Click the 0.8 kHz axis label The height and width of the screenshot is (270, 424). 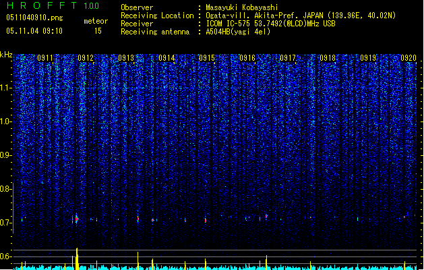click(x=5, y=189)
